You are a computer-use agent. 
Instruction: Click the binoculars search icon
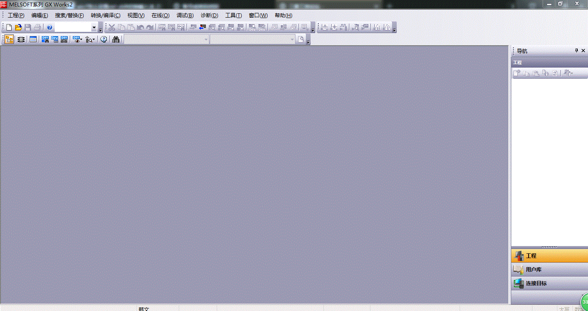pyautogui.click(x=116, y=40)
